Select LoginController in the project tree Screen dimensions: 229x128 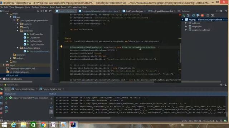pyautogui.click(x=37, y=44)
